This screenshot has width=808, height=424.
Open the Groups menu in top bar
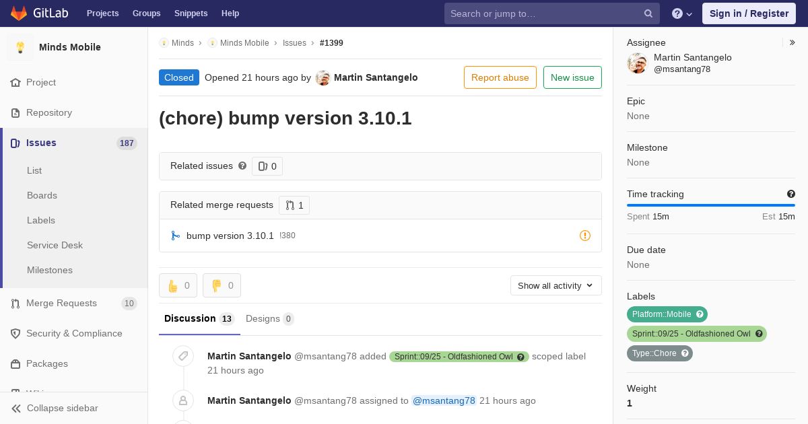(x=146, y=13)
